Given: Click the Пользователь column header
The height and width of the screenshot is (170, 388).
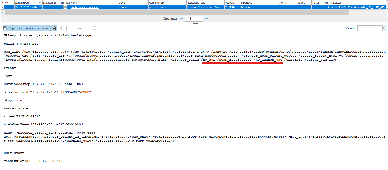Looking at the screenshot, I should 205,2.
